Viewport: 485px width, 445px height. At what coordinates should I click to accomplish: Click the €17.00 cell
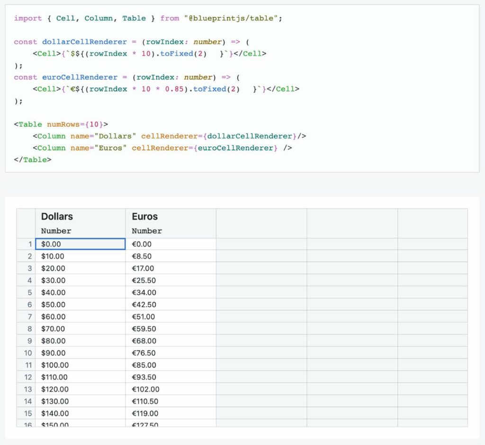coord(171,268)
